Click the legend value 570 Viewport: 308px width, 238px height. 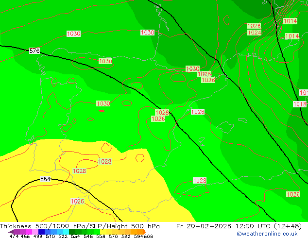pyautogui.click(x=113, y=236)
